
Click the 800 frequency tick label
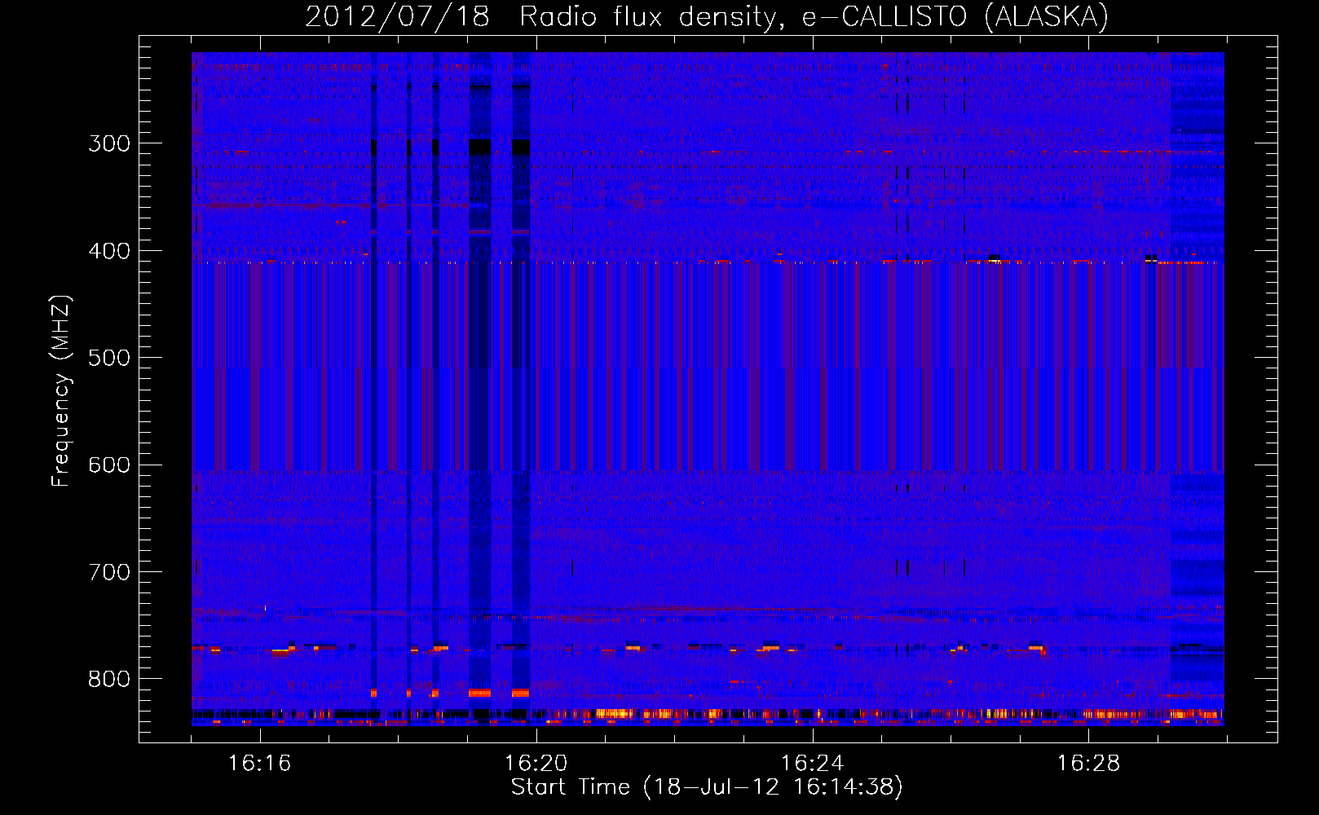click(109, 679)
